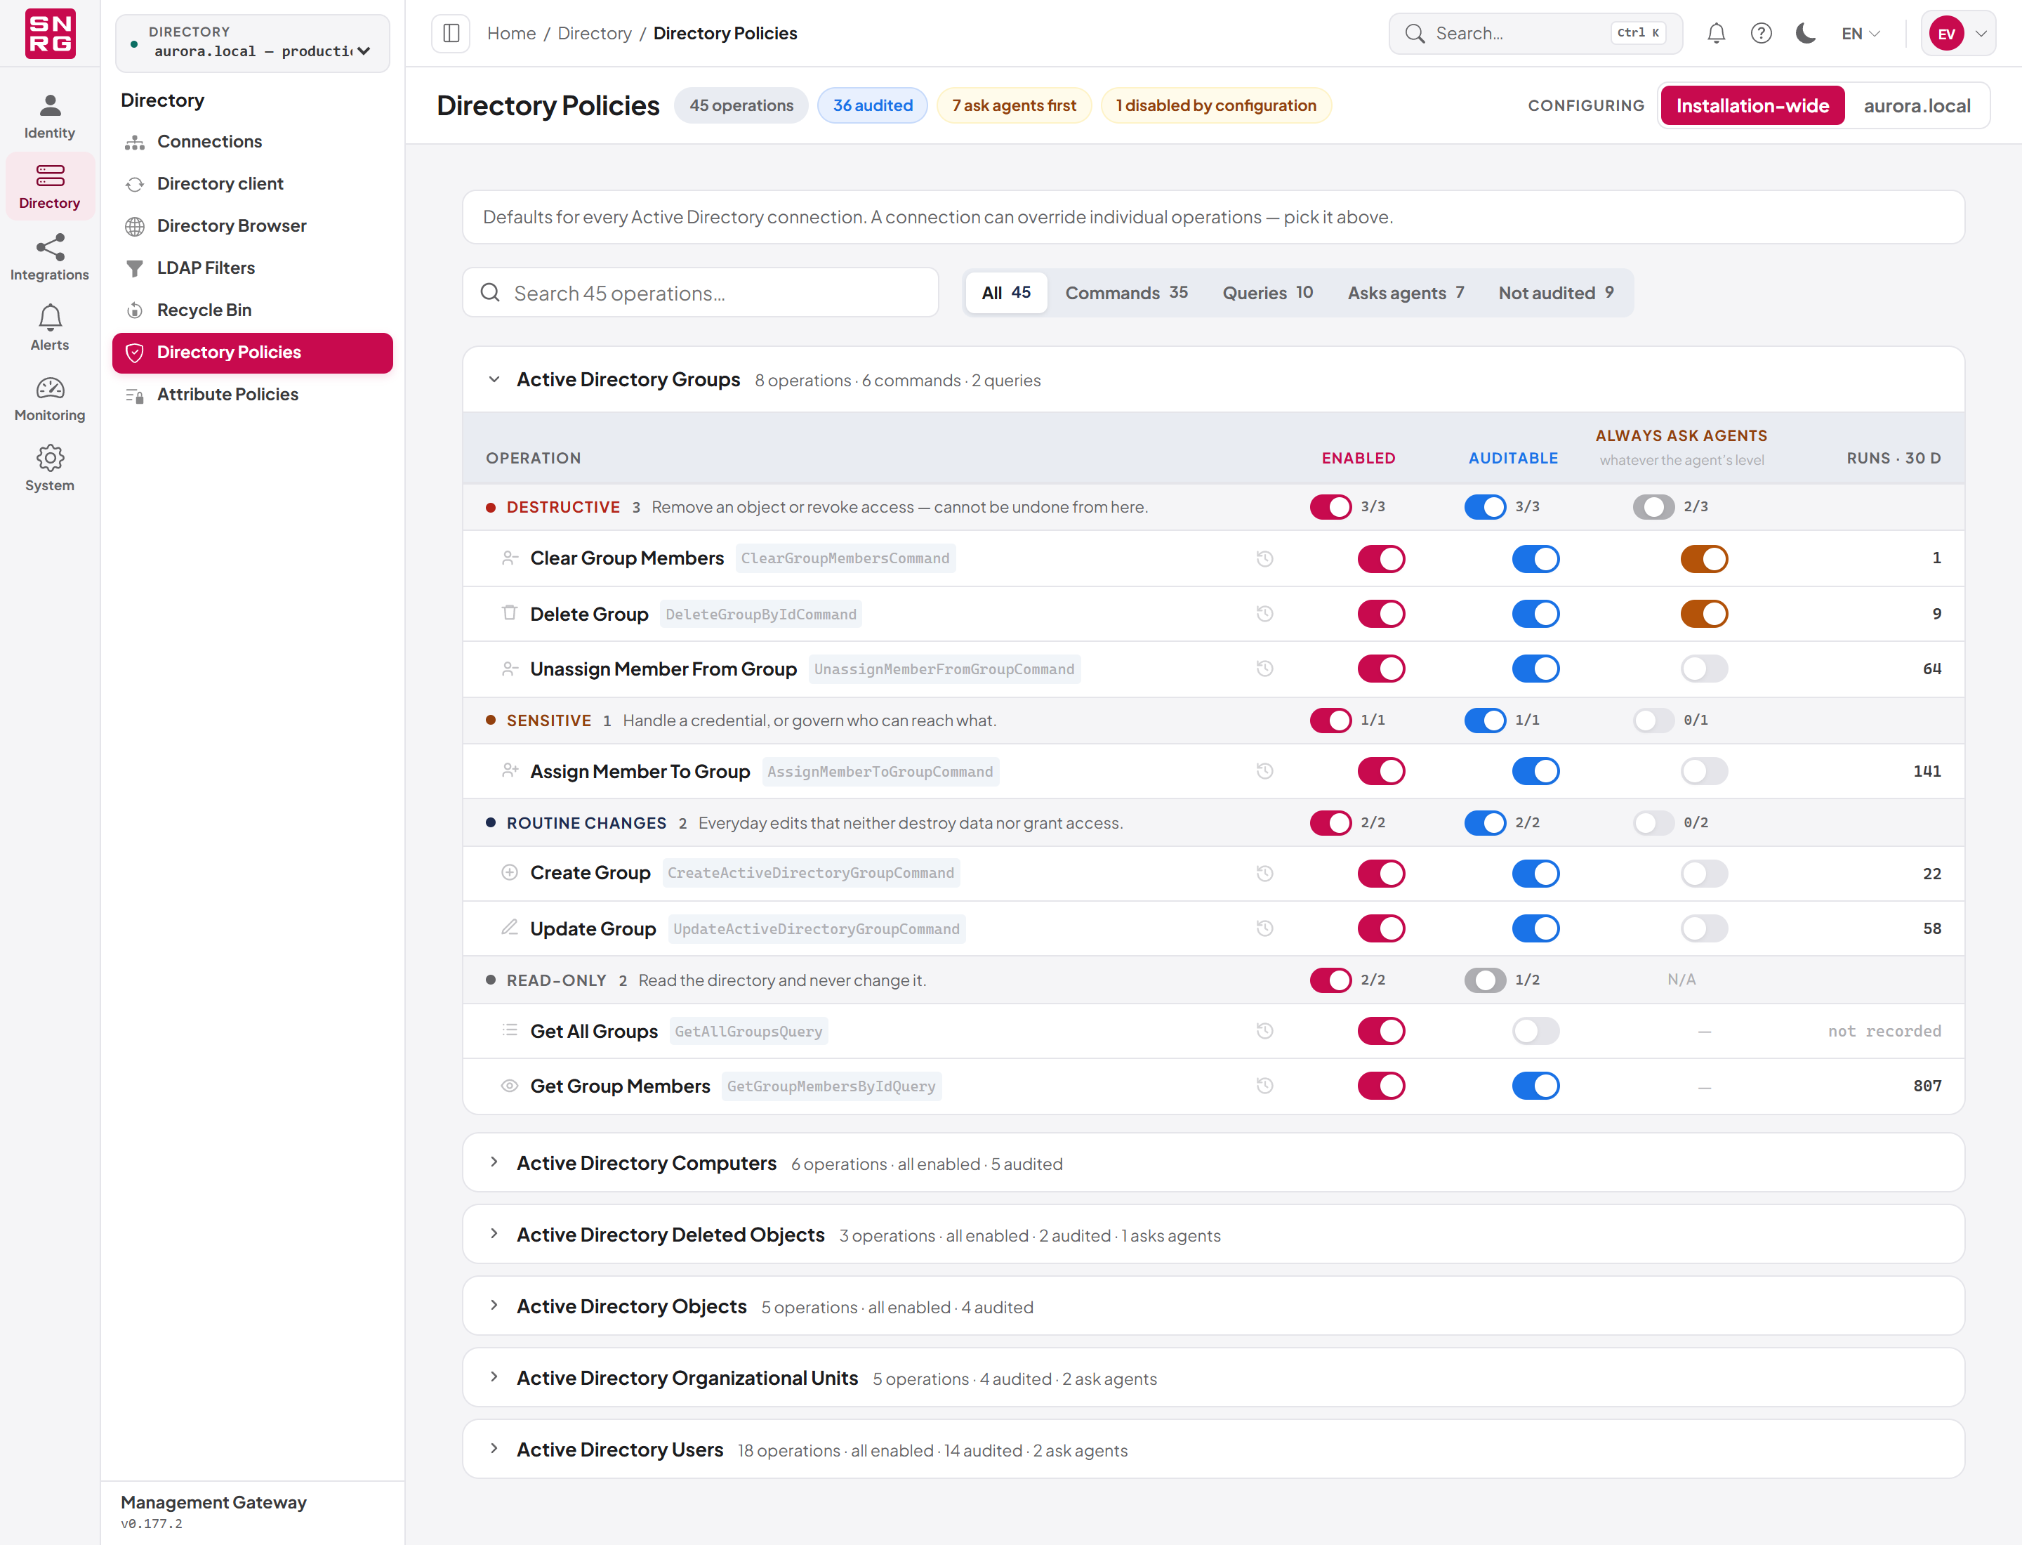View history for Clear Group Members
2022x1545 pixels.
click(1265, 558)
